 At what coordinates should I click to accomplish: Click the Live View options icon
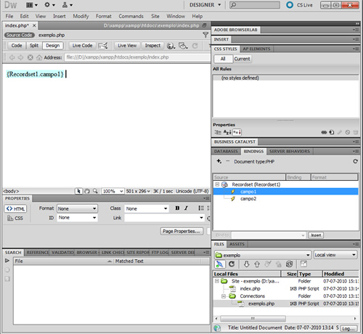point(103,46)
